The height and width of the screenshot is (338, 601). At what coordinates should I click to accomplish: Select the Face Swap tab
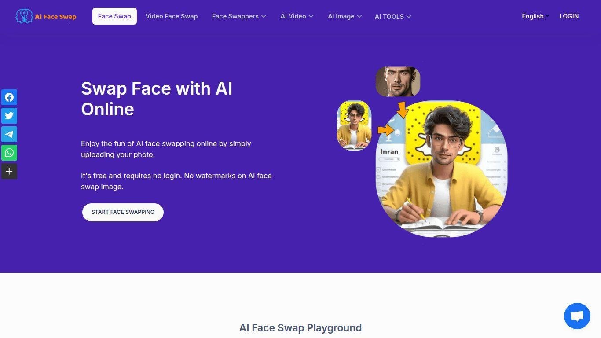(x=114, y=16)
